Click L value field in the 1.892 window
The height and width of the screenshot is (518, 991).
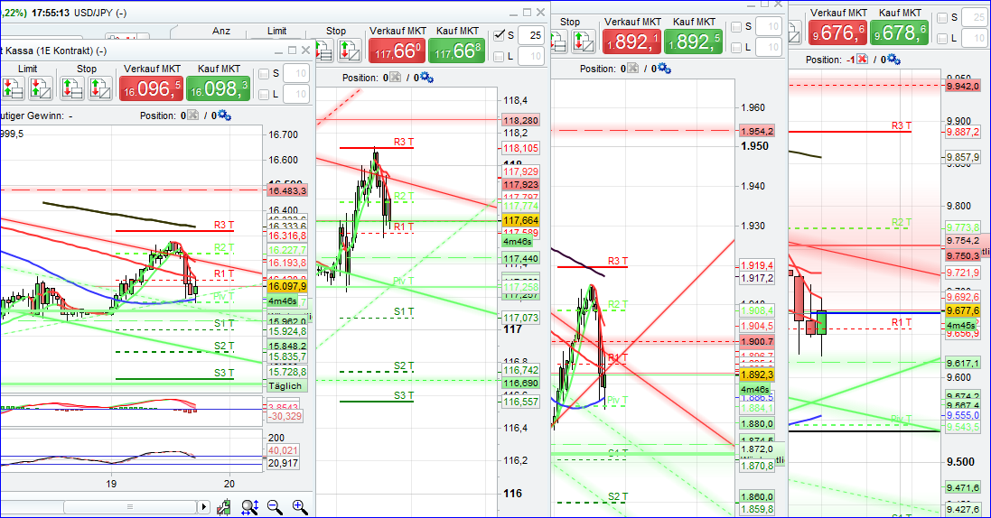pos(769,47)
